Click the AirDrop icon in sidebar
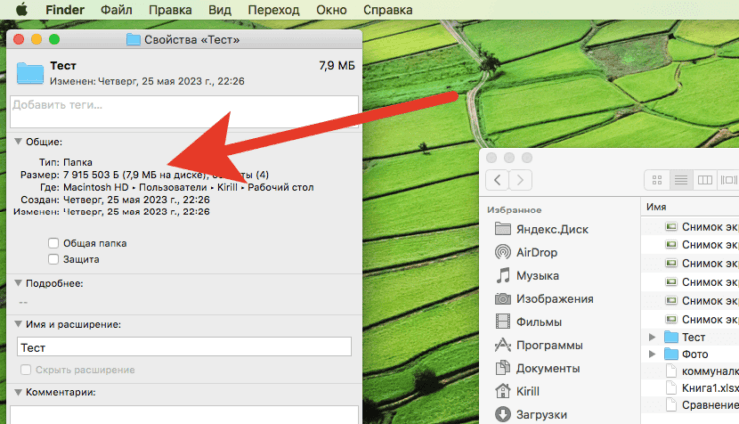The width and height of the screenshot is (739, 424). 503,252
